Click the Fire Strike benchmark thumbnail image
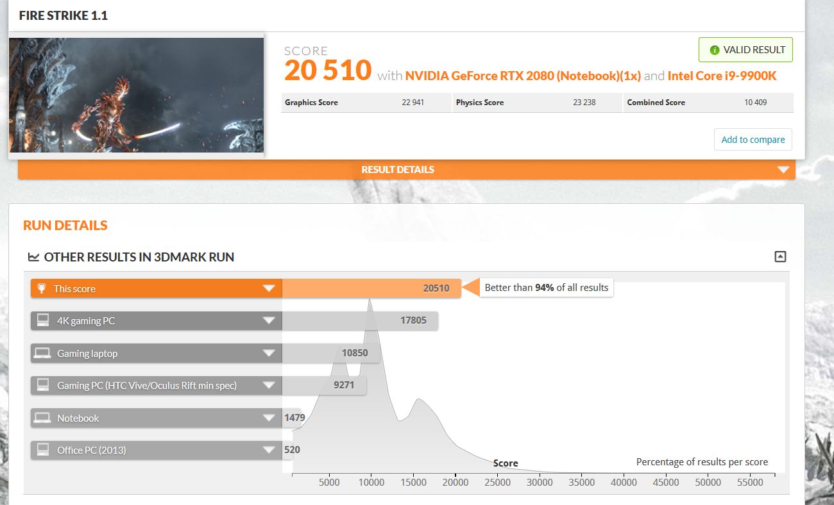 tap(136, 95)
